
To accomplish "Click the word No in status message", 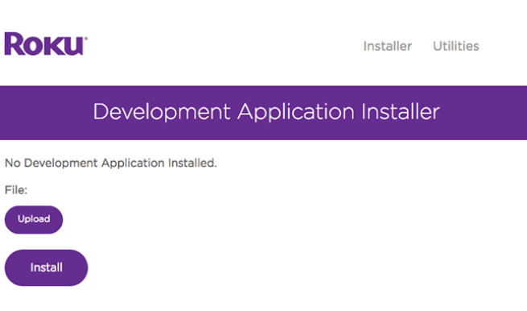I will (x=13, y=164).
